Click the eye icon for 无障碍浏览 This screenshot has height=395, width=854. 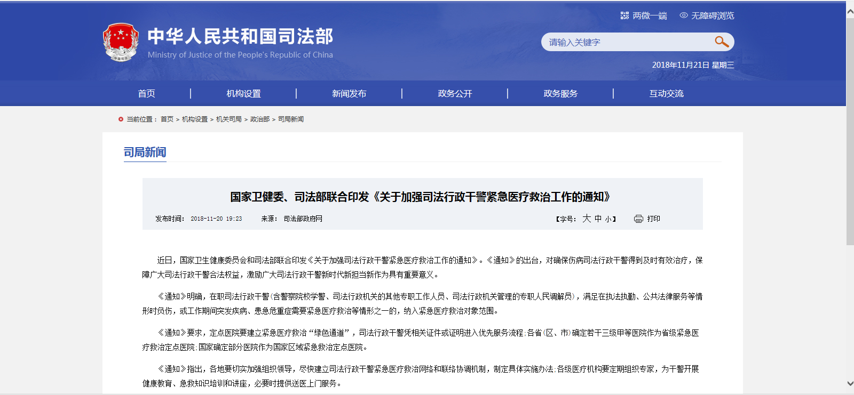[684, 15]
